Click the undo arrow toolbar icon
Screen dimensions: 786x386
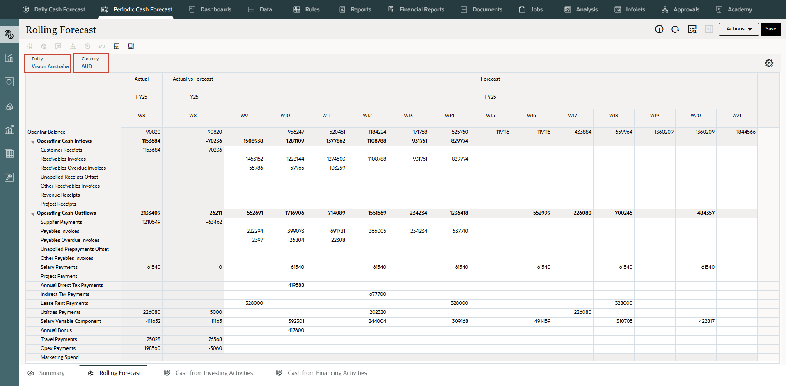click(102, 46)
